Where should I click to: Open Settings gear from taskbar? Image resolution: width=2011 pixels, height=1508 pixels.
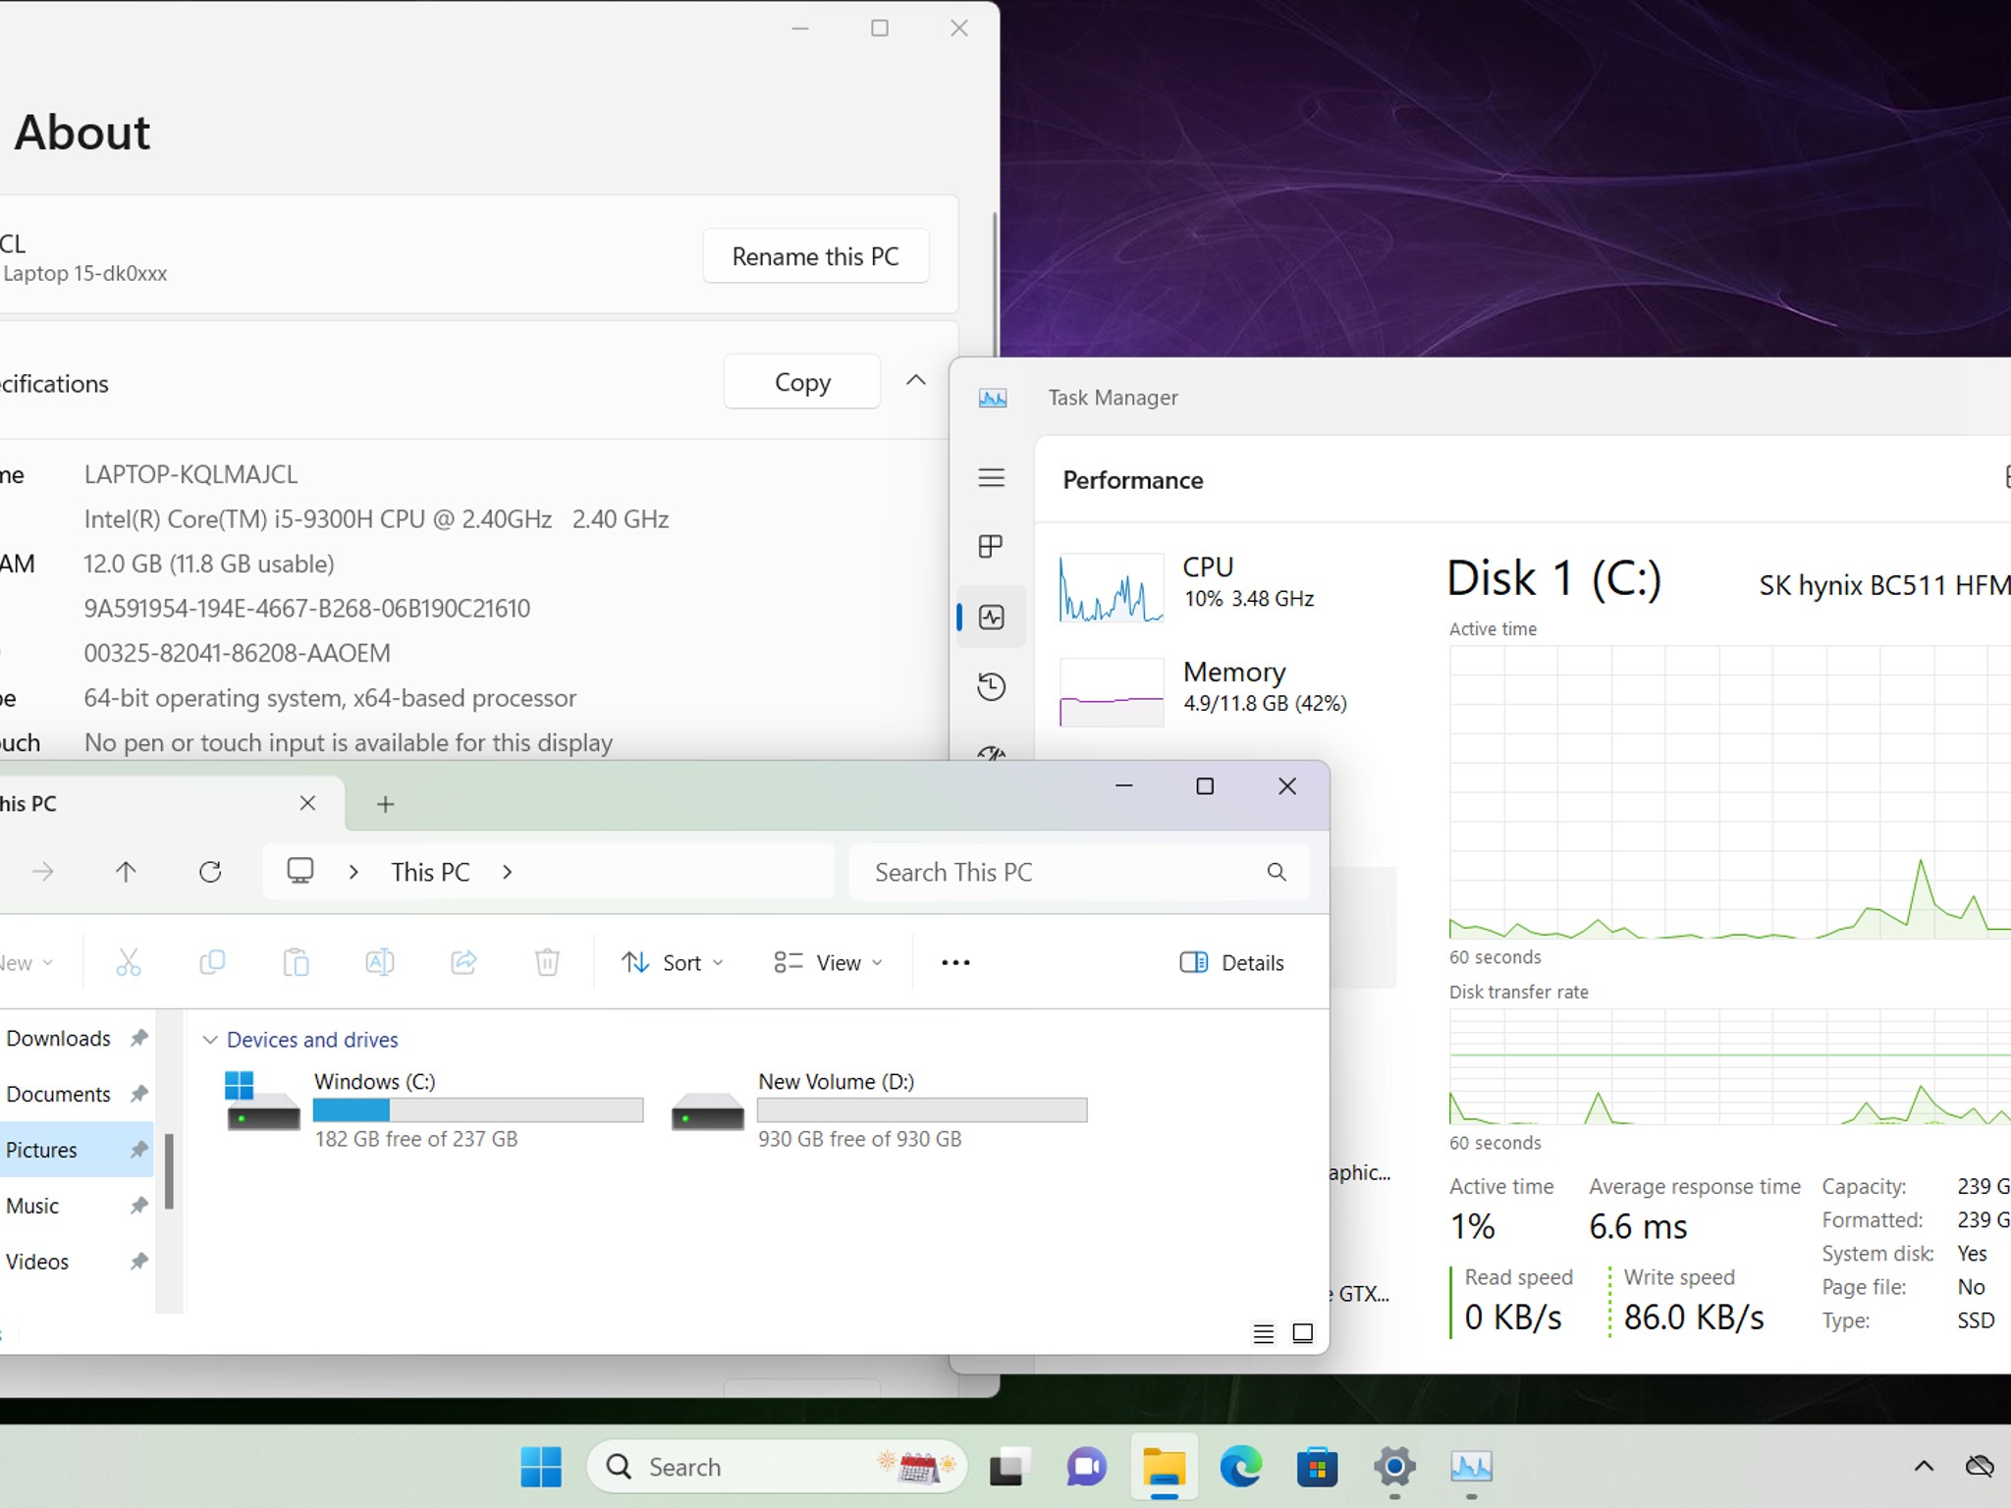point(1394,1467)
